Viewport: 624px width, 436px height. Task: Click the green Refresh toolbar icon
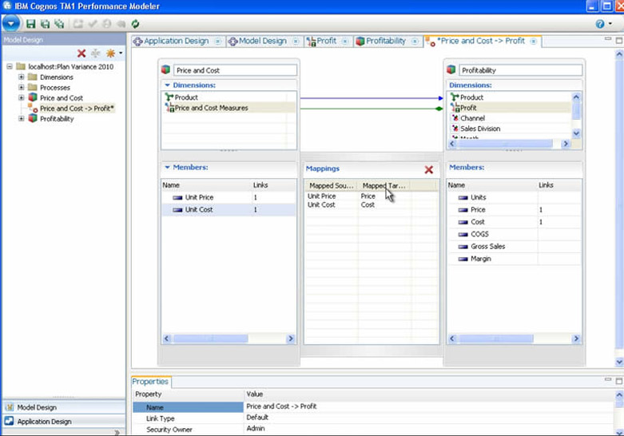tap(135, 24)
